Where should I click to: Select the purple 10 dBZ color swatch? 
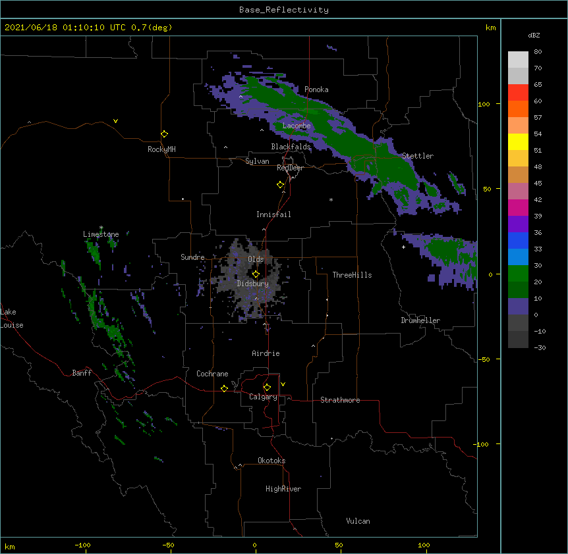(518, 307)
